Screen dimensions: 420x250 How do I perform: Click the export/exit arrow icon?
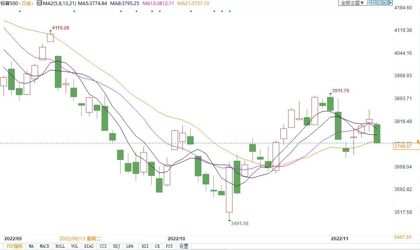[x=390, y=3]
